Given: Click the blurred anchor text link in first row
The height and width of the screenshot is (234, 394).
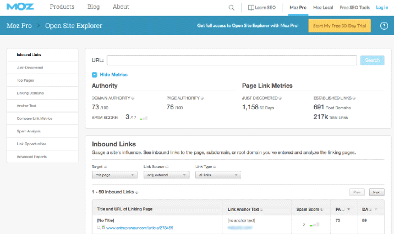Looking at the screenshot, I should (x=240, y=228).
